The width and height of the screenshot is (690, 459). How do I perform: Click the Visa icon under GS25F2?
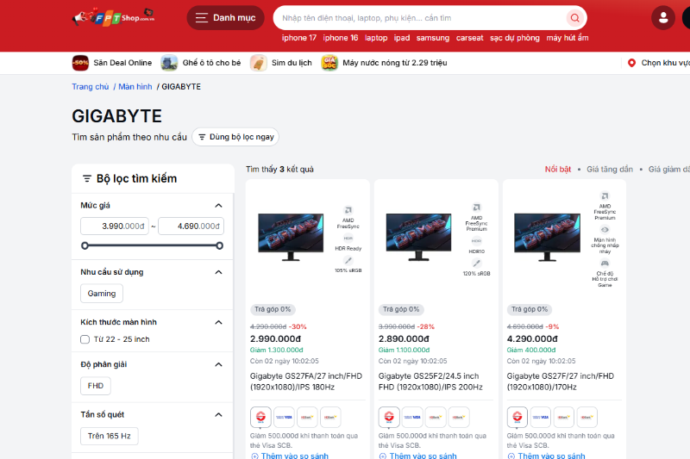pos(412,417)
